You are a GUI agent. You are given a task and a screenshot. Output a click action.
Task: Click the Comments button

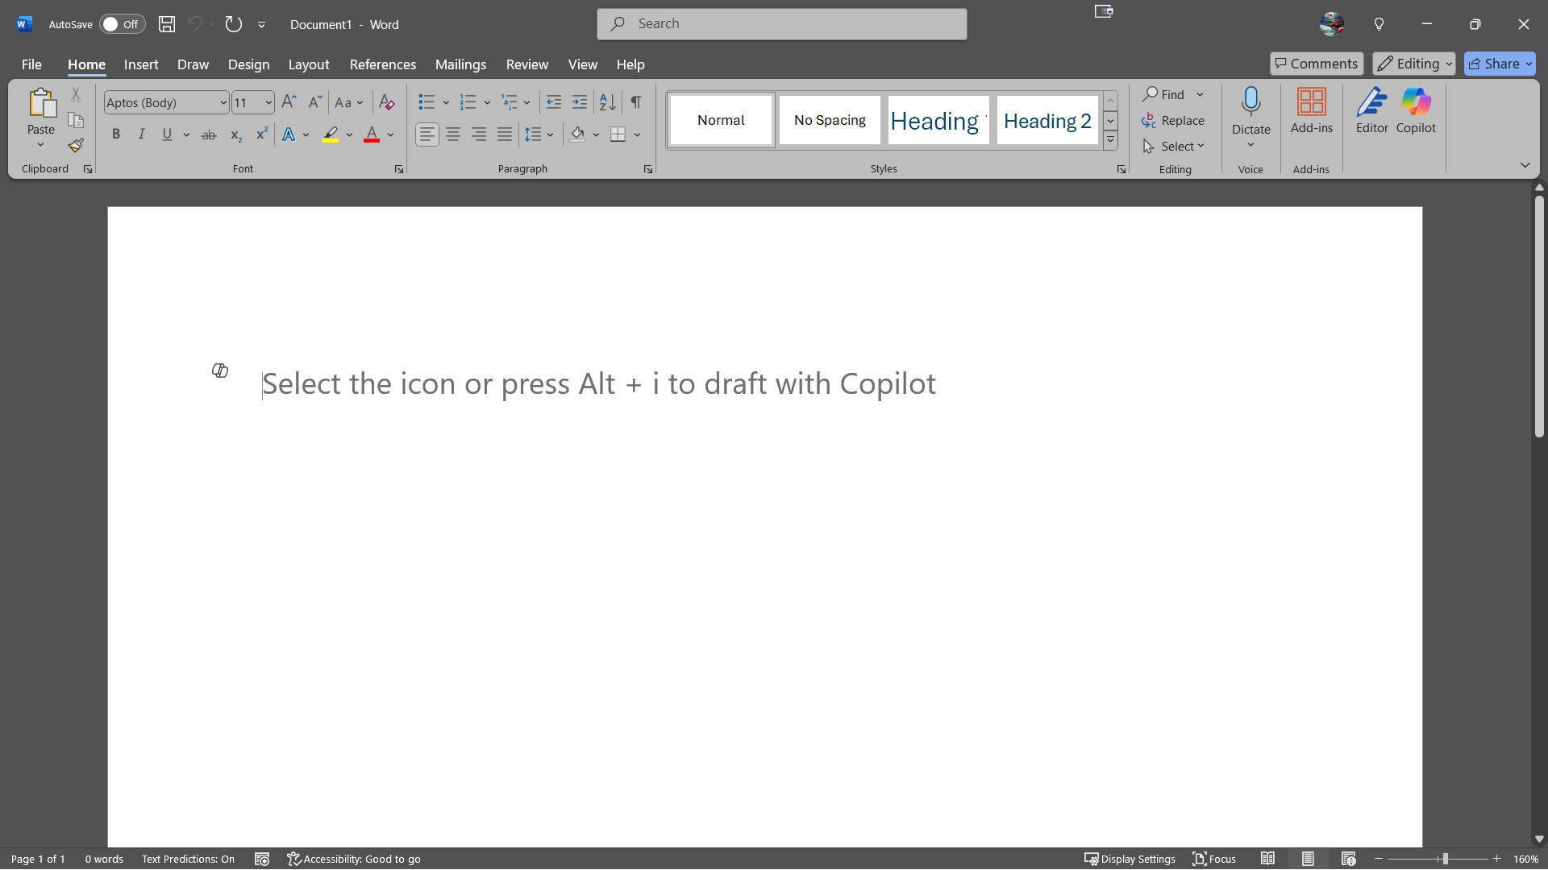pyautogui.click(x=1316, y=64)
